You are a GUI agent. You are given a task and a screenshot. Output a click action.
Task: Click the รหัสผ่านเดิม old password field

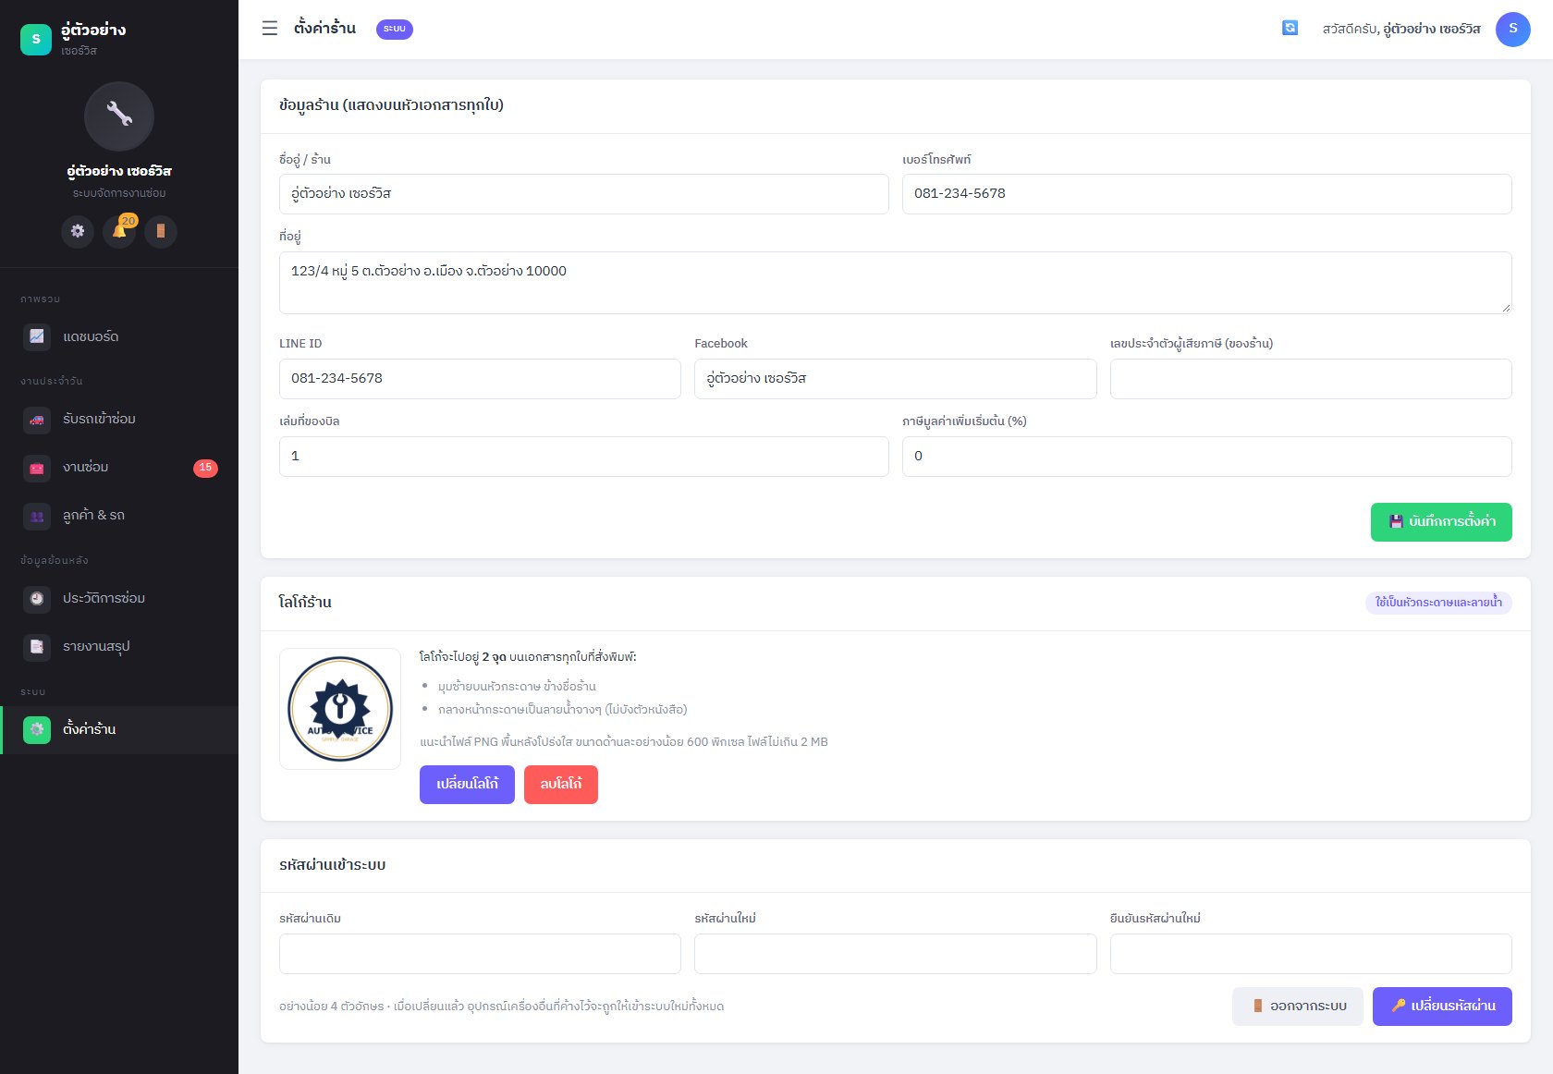pyautogui.click(x=480, y=954)
